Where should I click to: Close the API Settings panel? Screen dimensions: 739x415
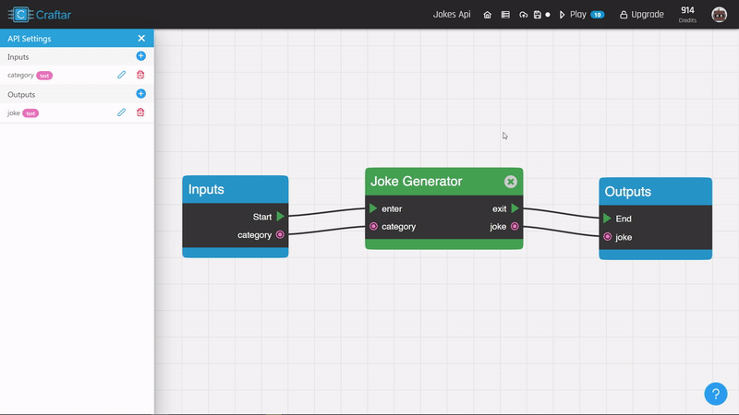(141, 39)
